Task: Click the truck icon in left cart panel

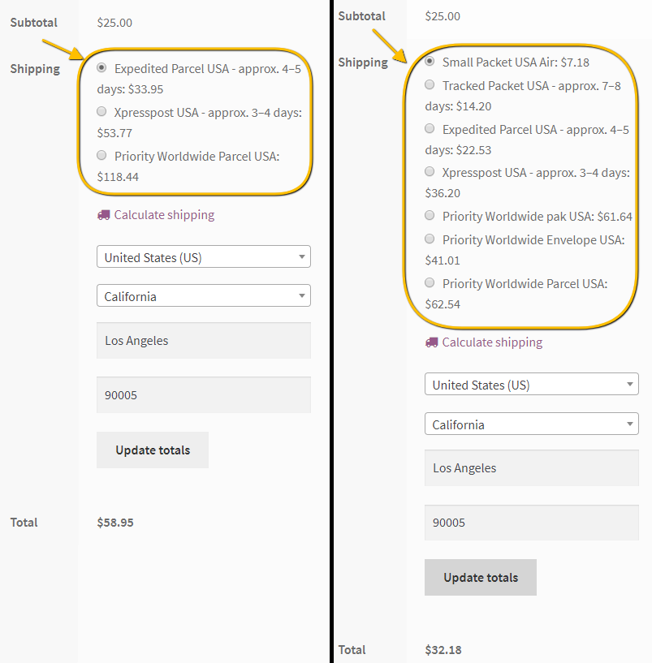Action: click(x=104, y=215)
